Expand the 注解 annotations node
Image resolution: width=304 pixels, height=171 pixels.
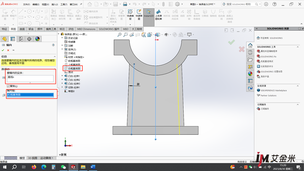coord(62,45)
